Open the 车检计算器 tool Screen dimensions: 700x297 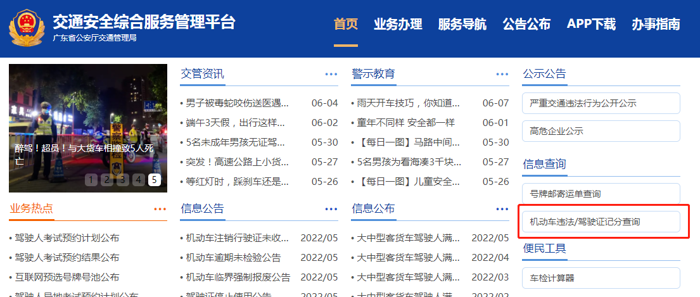[601, 278]
